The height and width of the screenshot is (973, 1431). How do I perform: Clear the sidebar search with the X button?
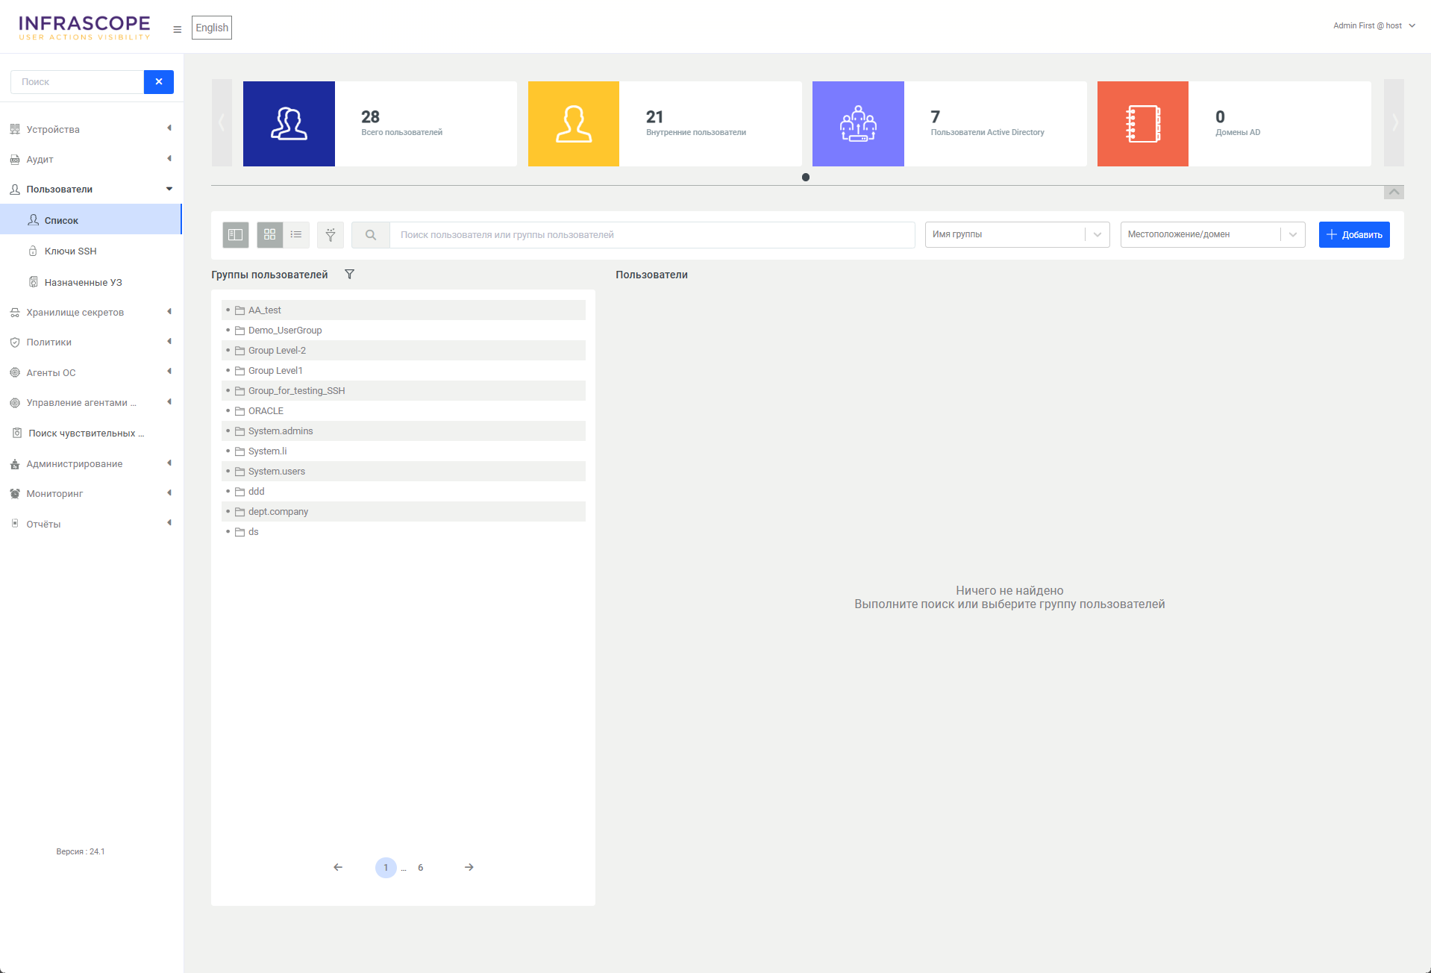pos(159,82)
